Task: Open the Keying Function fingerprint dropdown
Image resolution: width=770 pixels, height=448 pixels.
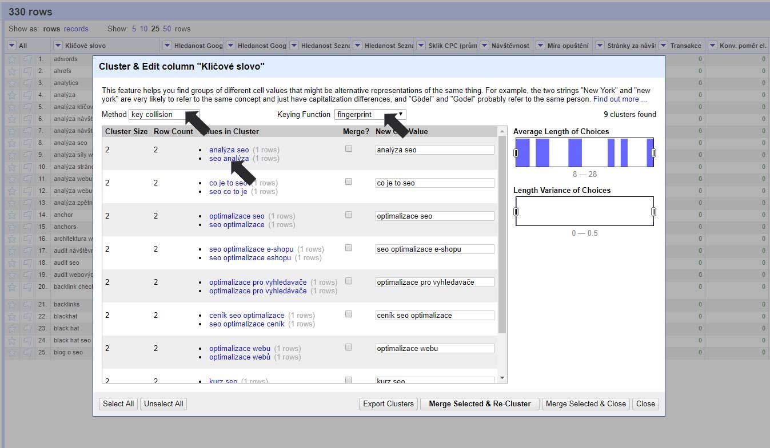Action: 370,115
